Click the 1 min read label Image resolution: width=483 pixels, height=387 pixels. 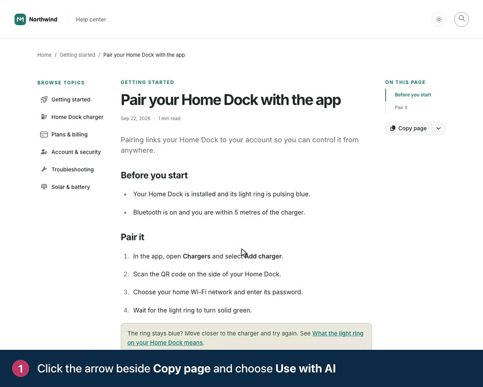(x=169, y=119)
